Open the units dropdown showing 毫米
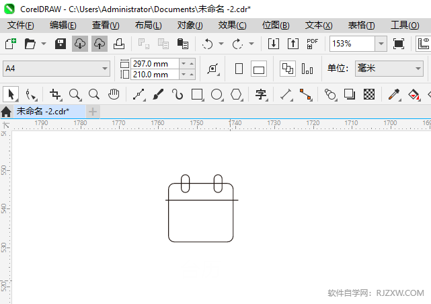Viewport: 431px width, 304px height. [389, 69]
